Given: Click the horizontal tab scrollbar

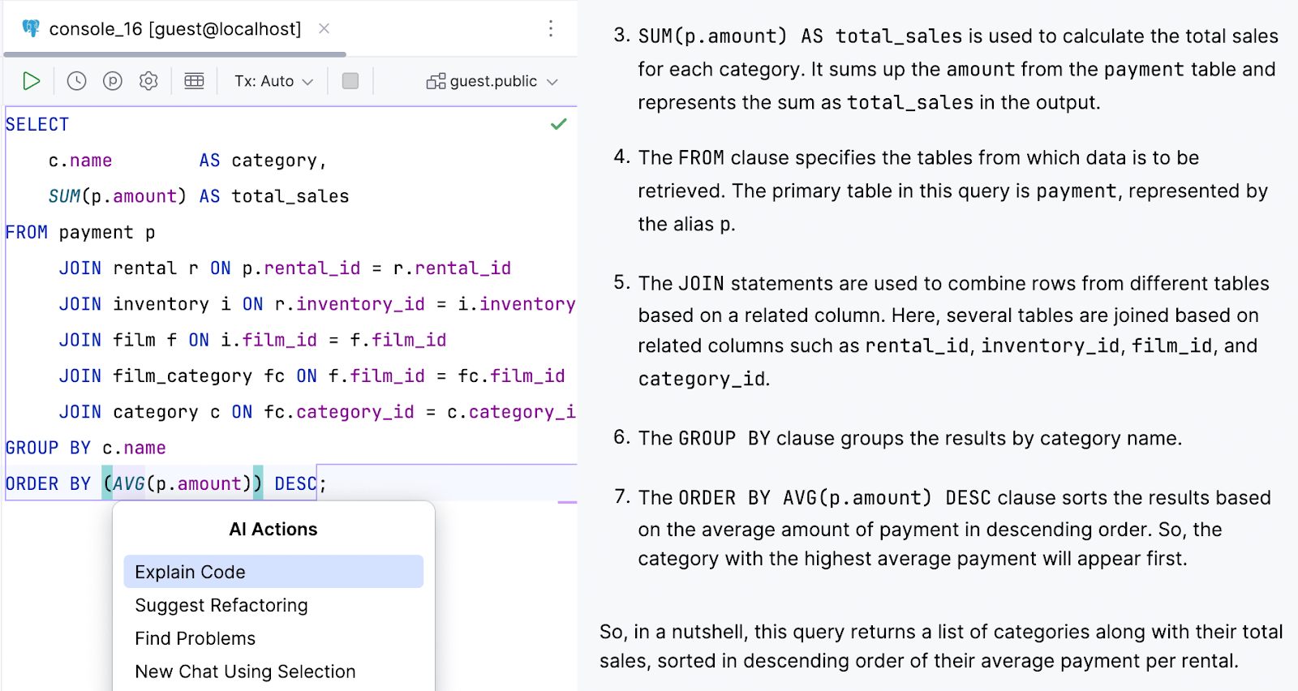Looking at the screenshot, I should 174,54.
